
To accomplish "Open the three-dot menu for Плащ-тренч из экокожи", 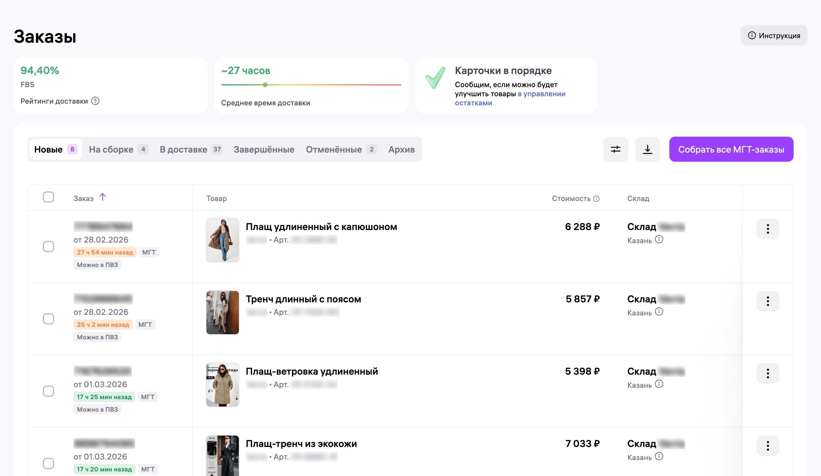I will pyautogui.click(x=768, y=446).
